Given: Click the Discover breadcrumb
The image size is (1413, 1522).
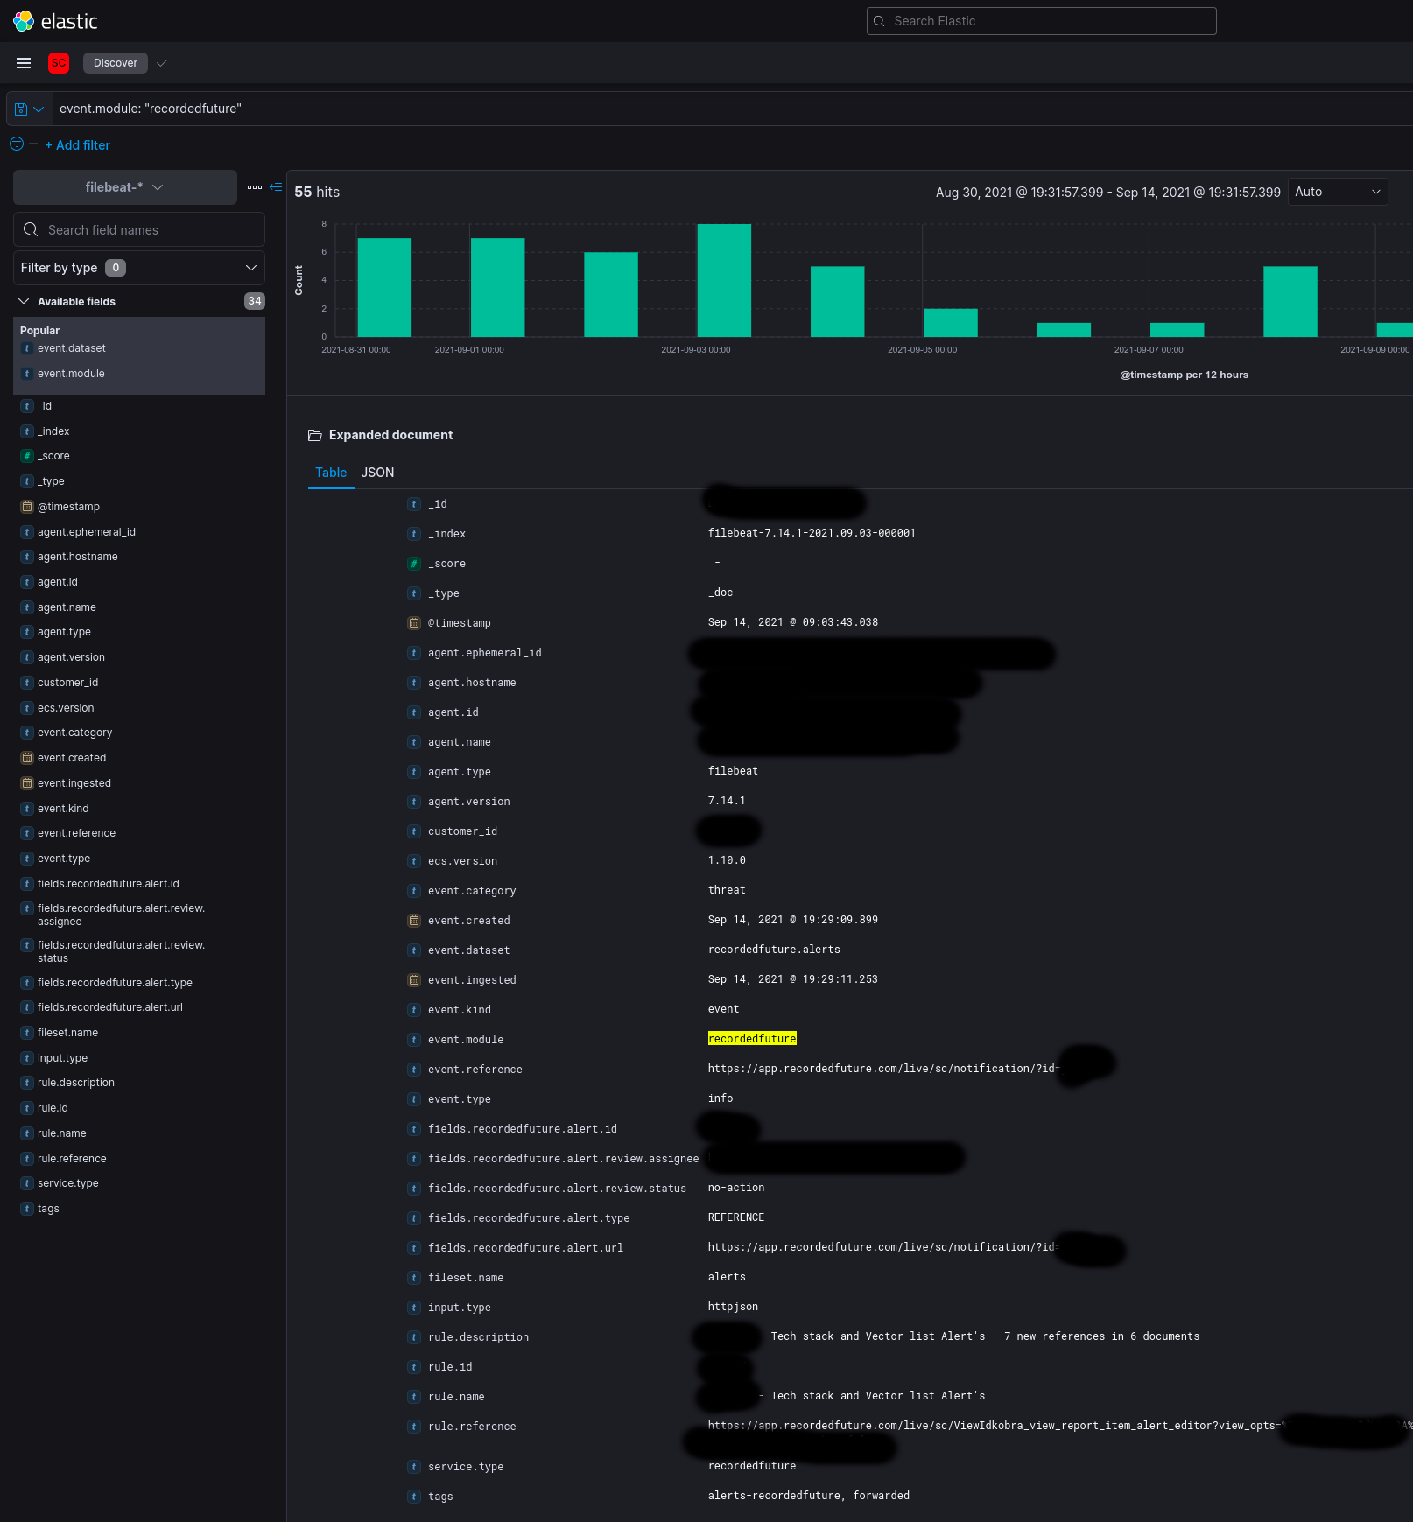Looking at the screenshot, I should tap(116, 63).
